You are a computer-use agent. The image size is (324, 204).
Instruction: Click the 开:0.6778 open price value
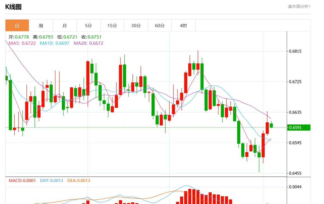(18, 37)
